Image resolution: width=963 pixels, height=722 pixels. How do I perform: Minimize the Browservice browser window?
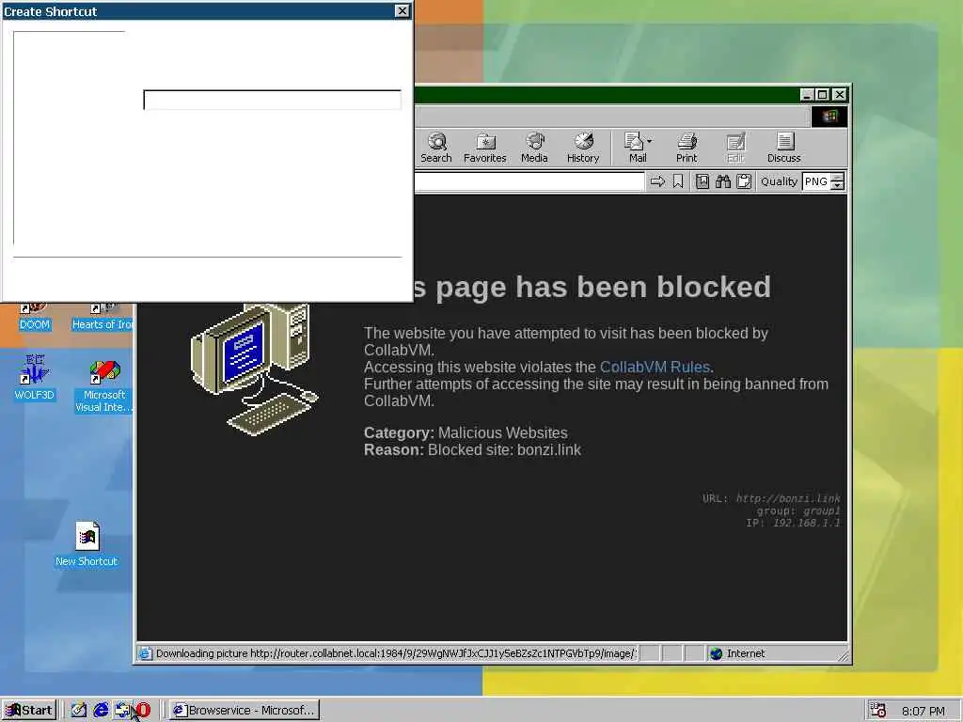(x=807, y=94)
